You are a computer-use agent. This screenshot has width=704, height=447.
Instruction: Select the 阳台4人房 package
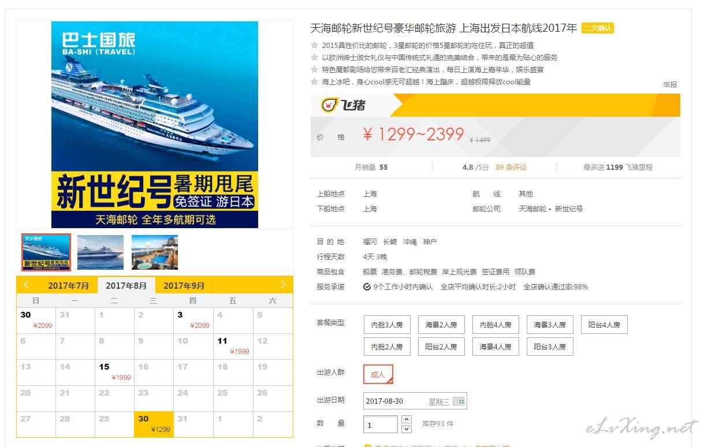click(x=604, y=325)
